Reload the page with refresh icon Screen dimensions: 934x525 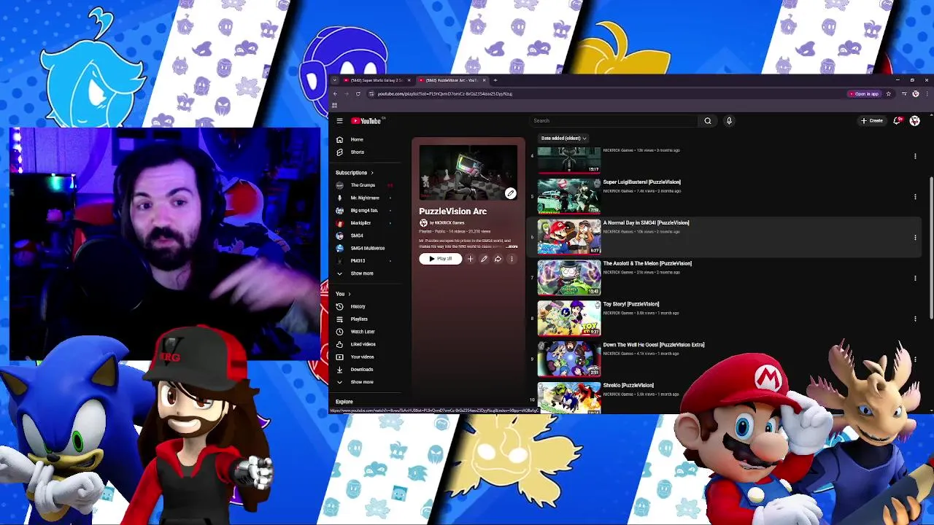[x=358, y=94]
